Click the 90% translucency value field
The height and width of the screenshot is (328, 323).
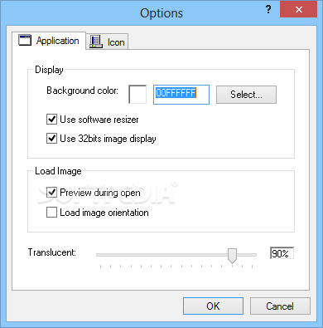282,253
